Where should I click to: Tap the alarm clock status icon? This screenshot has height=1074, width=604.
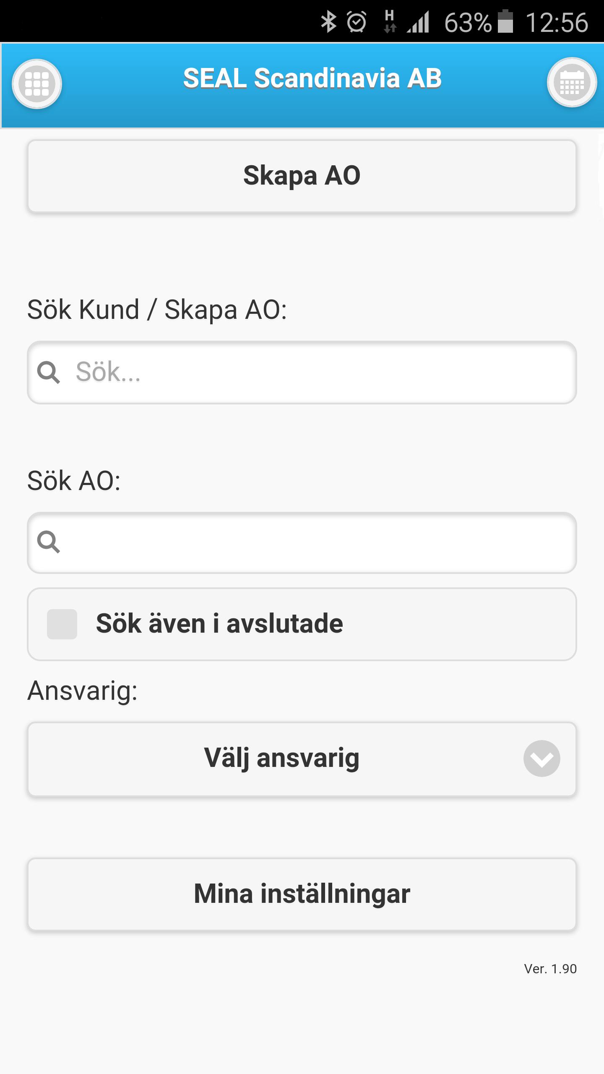357,22
